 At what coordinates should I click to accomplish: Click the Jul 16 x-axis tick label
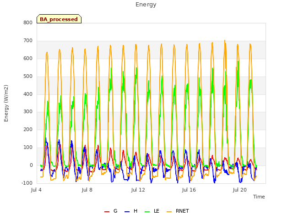coord(189,190)
